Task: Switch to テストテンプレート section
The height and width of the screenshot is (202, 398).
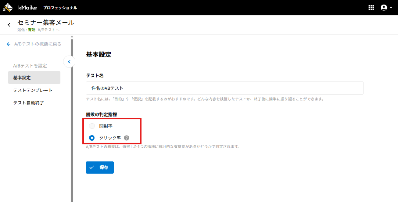Action: coord(33,90)
